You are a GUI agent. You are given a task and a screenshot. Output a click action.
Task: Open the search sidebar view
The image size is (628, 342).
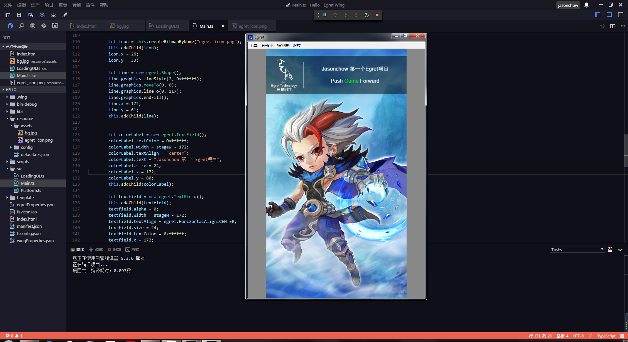22,26
